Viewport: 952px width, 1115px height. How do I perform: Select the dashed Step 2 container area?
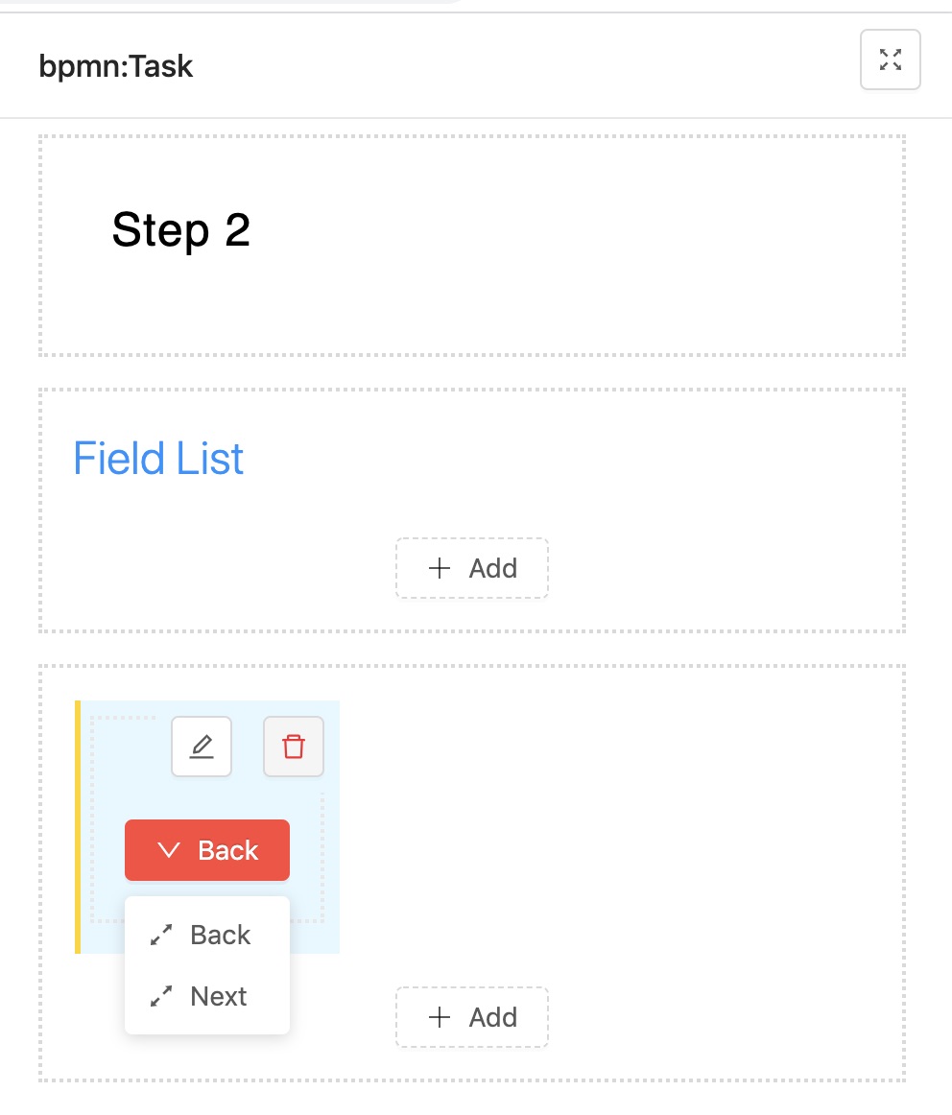(472, 246)
